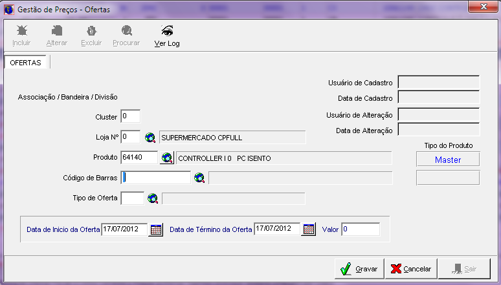Focus the Loja Nº input field
The width and height of the screenshot is (501, 285).
131,137
